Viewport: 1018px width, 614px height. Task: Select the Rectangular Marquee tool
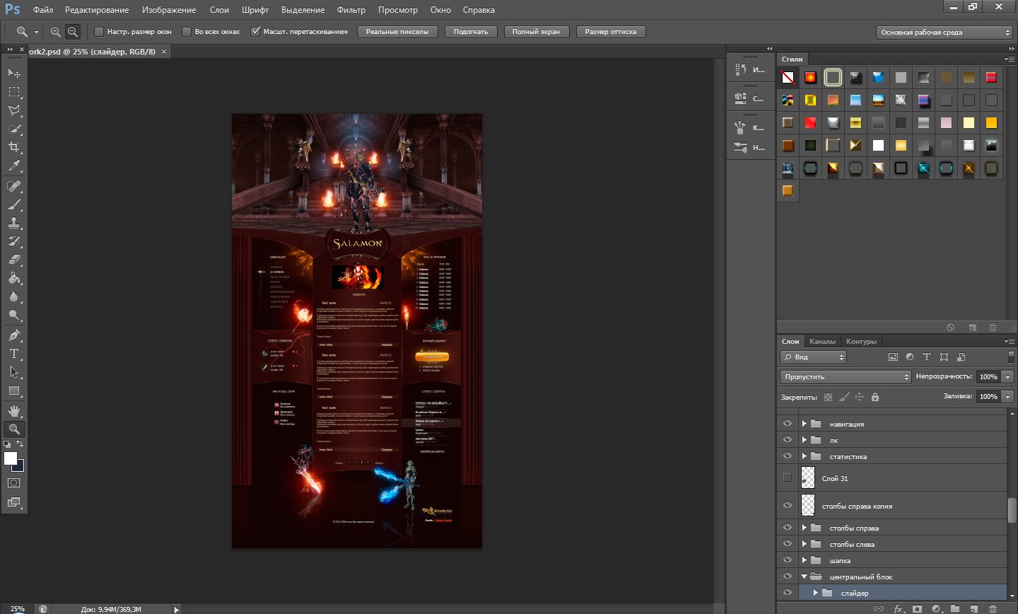tap(14, 92)
